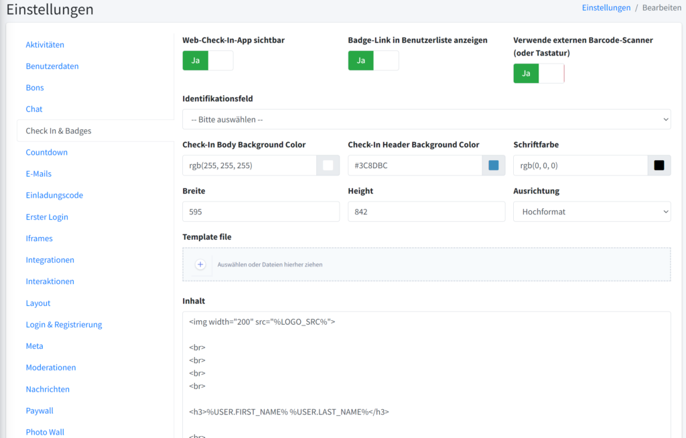Image resolution: width=686 pixels, height=438 pixels.
Task: Expand the Ausrichtung dropdown
Action: pyautogui.click(x=592, y=212)
